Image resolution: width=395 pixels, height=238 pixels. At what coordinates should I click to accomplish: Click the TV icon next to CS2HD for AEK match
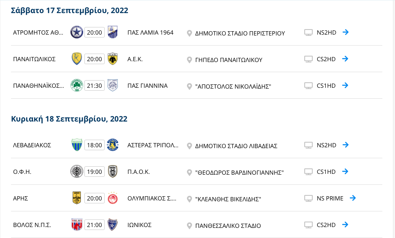click(308, 59)
